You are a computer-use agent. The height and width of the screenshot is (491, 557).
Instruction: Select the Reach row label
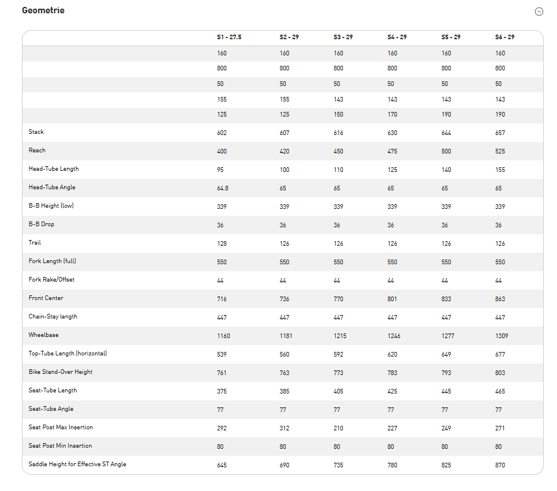[x=38, y=151]
